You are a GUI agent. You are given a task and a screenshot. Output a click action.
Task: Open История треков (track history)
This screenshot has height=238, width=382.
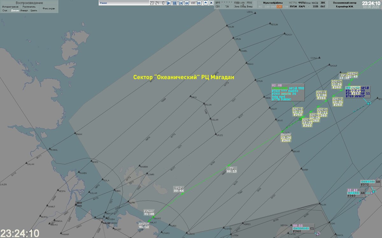point(10,7)
